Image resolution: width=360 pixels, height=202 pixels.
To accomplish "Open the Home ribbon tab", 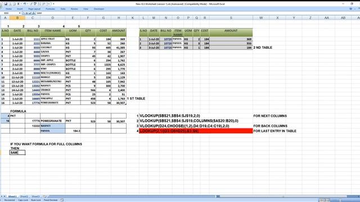I will (x=9, y=9).
